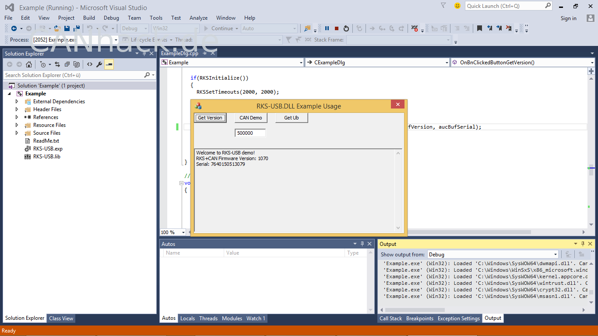Click the 500000 baud rate field
Screen dimensions: 598x336
point(250,133)
